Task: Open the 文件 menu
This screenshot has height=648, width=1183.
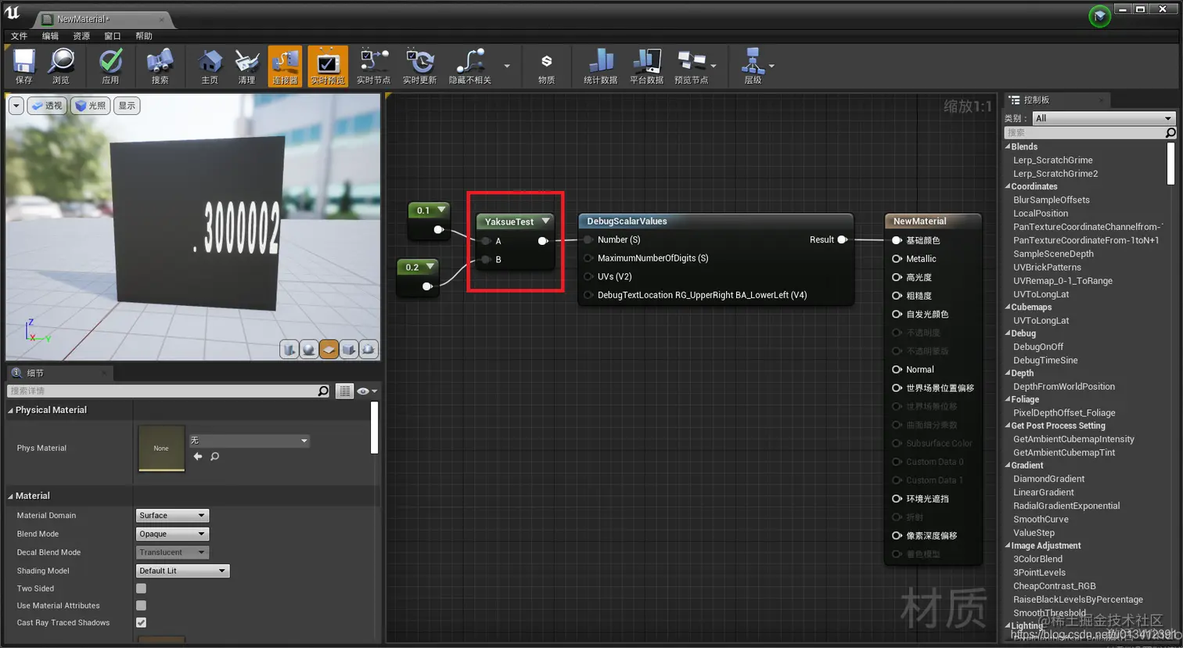Action: [x=20, y=36]
